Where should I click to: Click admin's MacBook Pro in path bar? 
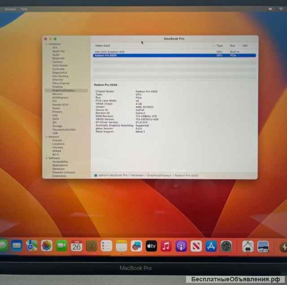tap(113, 175)
